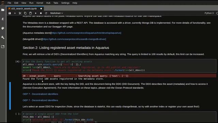Paste cell from clipboard icon

tap(30, 13)
